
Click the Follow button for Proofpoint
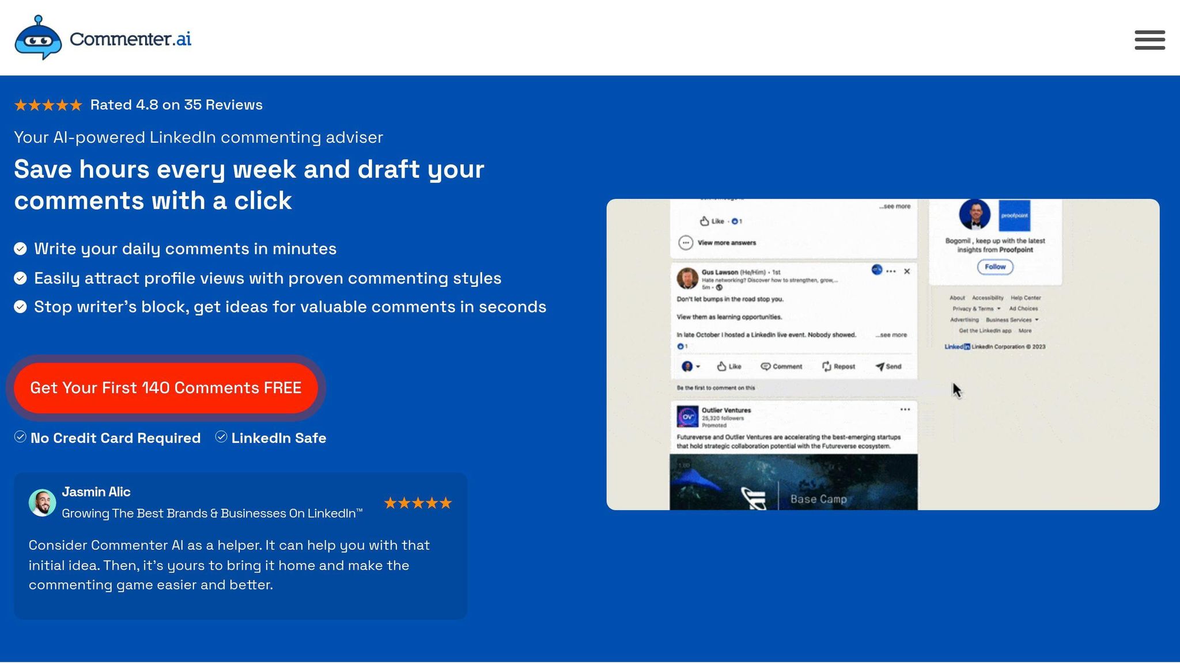(x=995, y=267)
